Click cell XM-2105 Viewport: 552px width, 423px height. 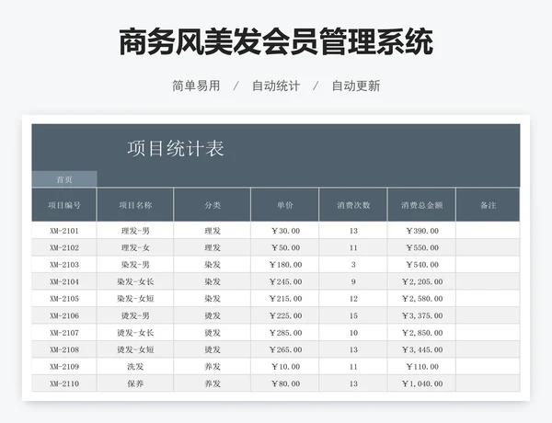(64, 299)
